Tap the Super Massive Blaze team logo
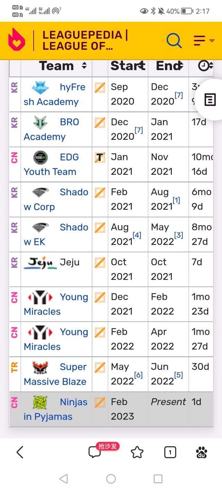Viewport: 222px width, 491px height. pos(40,367)
